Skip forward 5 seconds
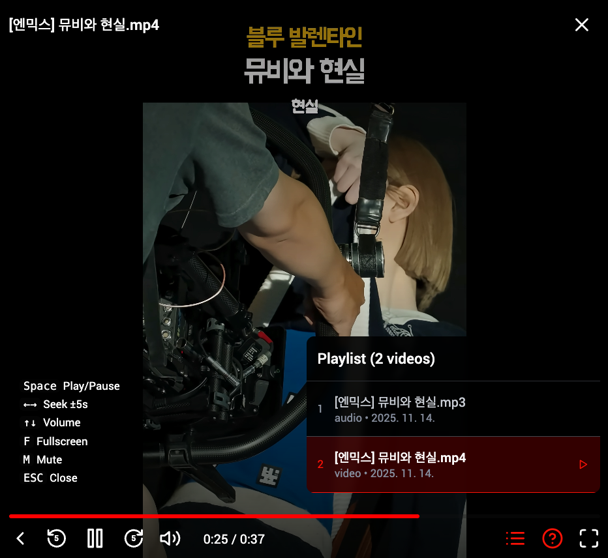 pyautogui.click(x=134, y=538)
